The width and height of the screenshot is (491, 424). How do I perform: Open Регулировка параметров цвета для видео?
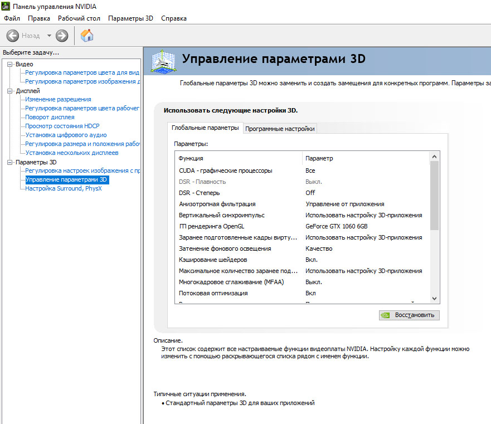(x=82, y=72)
